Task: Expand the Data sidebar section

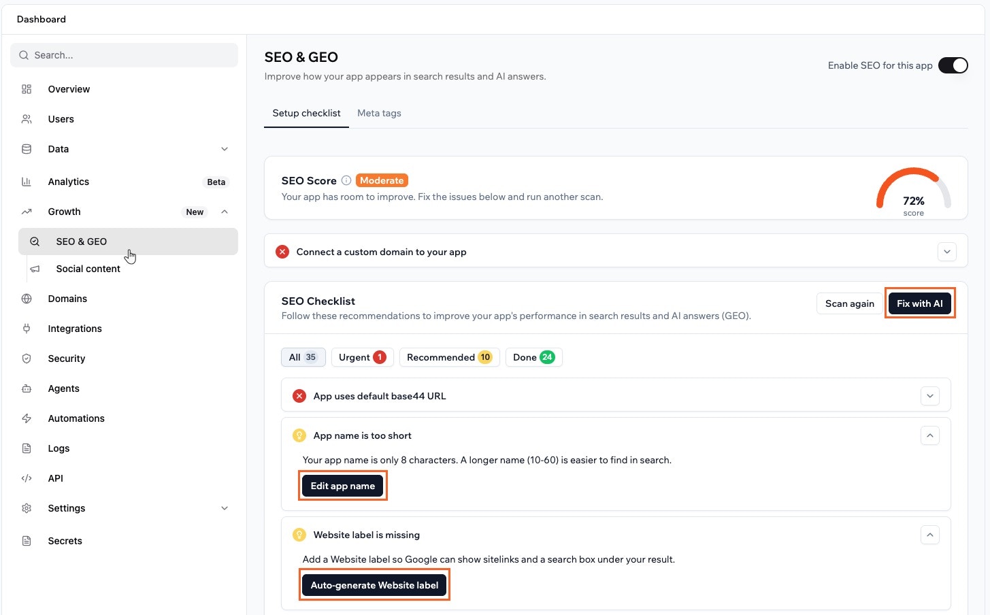Action: [225, 149]
